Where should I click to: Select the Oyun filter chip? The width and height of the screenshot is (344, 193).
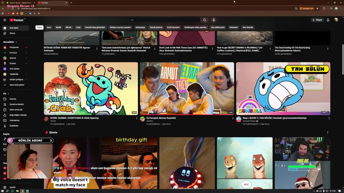coord(49,27)
